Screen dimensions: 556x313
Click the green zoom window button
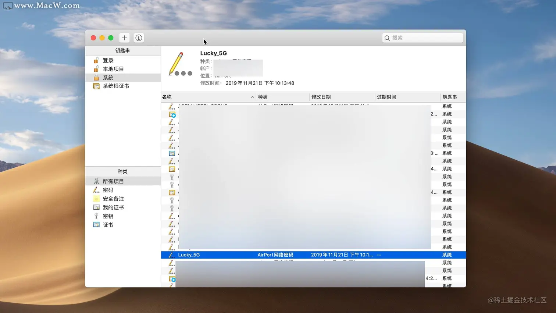click(x=111, y=38)
